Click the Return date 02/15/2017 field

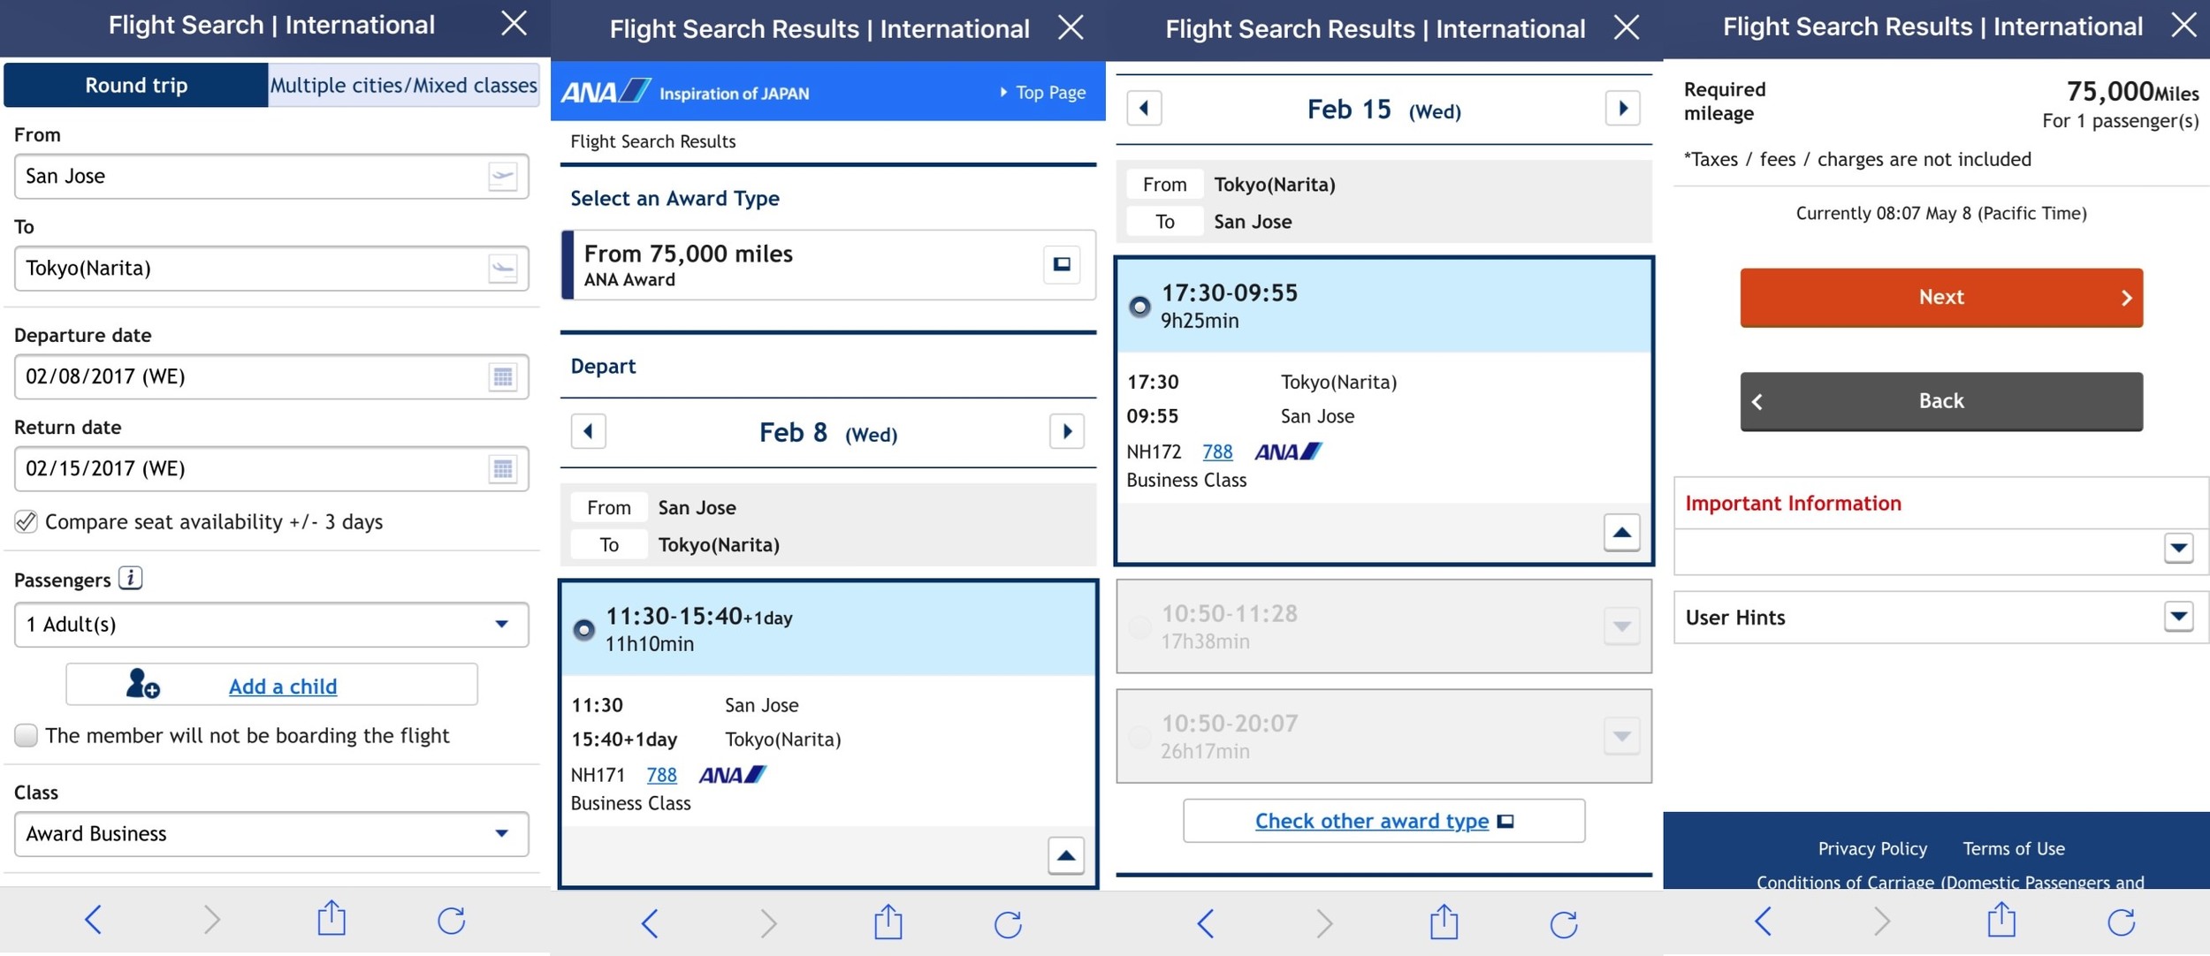271,468
